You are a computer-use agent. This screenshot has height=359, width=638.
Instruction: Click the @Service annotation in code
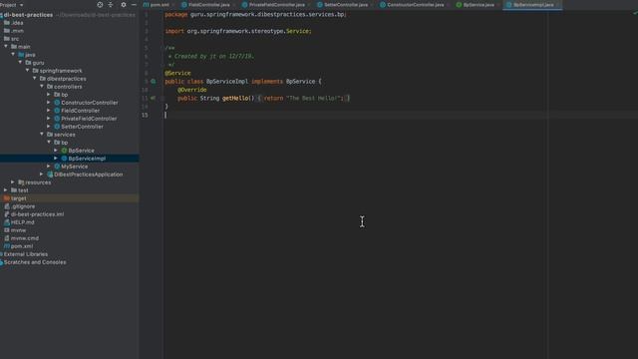point(177,73)
